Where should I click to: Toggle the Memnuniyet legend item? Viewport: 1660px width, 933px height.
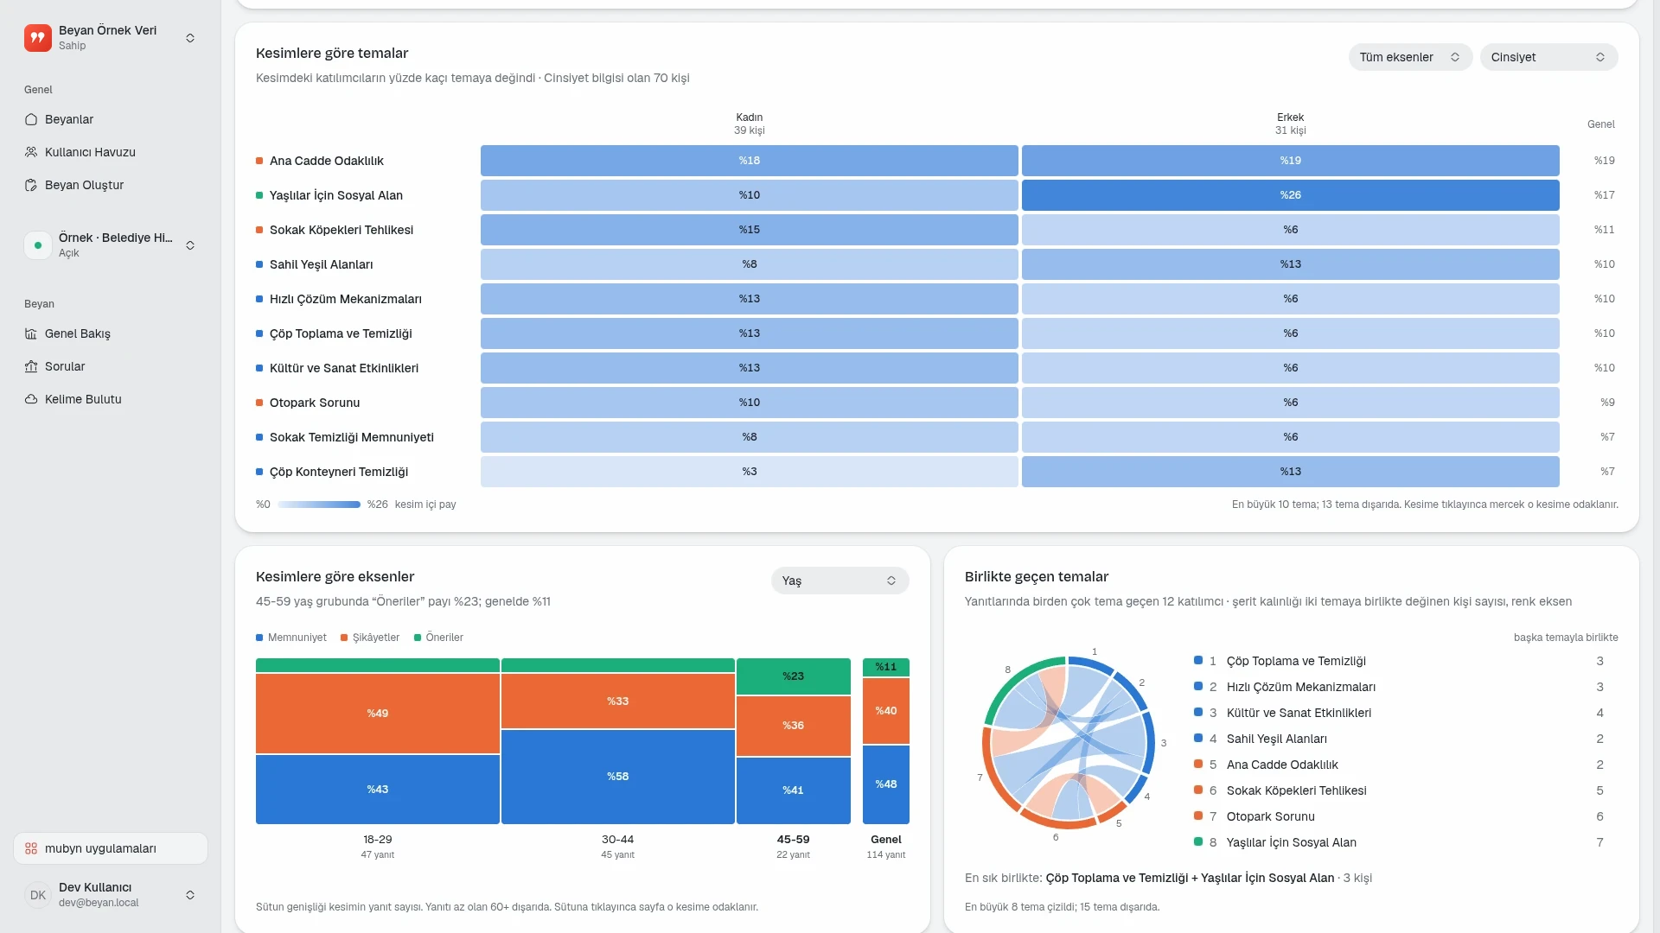click(x=291, y=638)
